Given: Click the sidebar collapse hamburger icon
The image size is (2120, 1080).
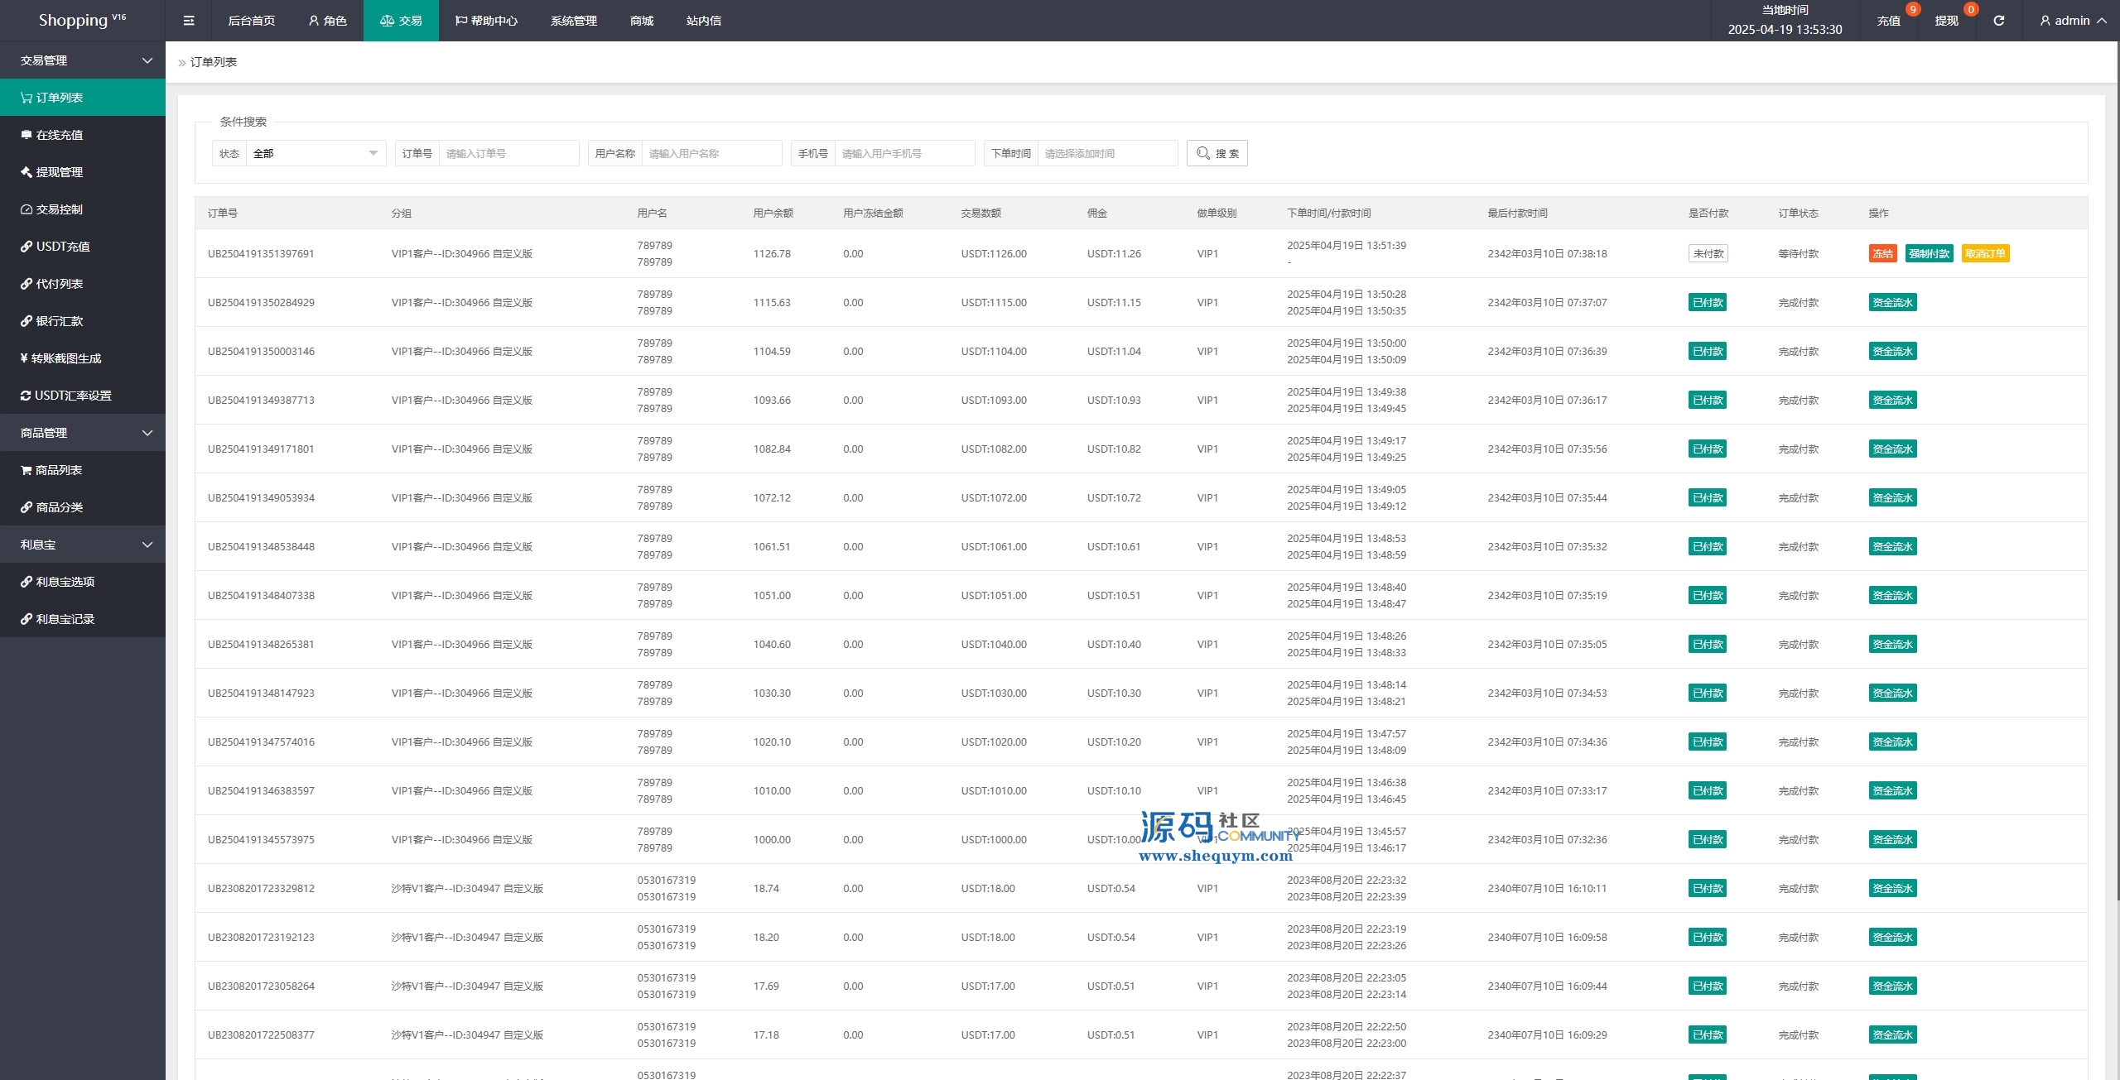Looking at the screenshot, I should 189,21.
